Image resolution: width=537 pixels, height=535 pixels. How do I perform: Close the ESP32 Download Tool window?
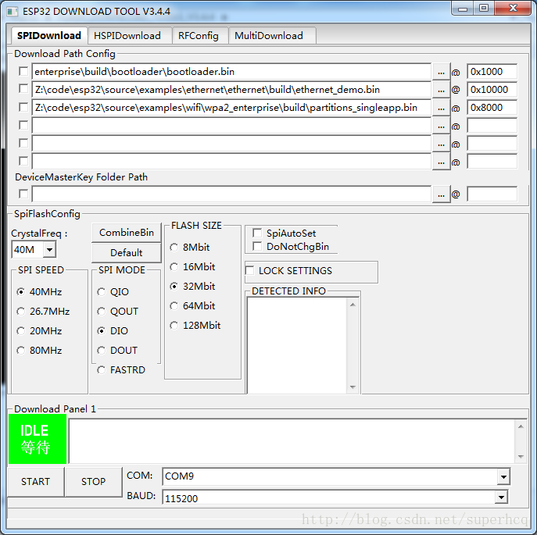pos(513,9)
